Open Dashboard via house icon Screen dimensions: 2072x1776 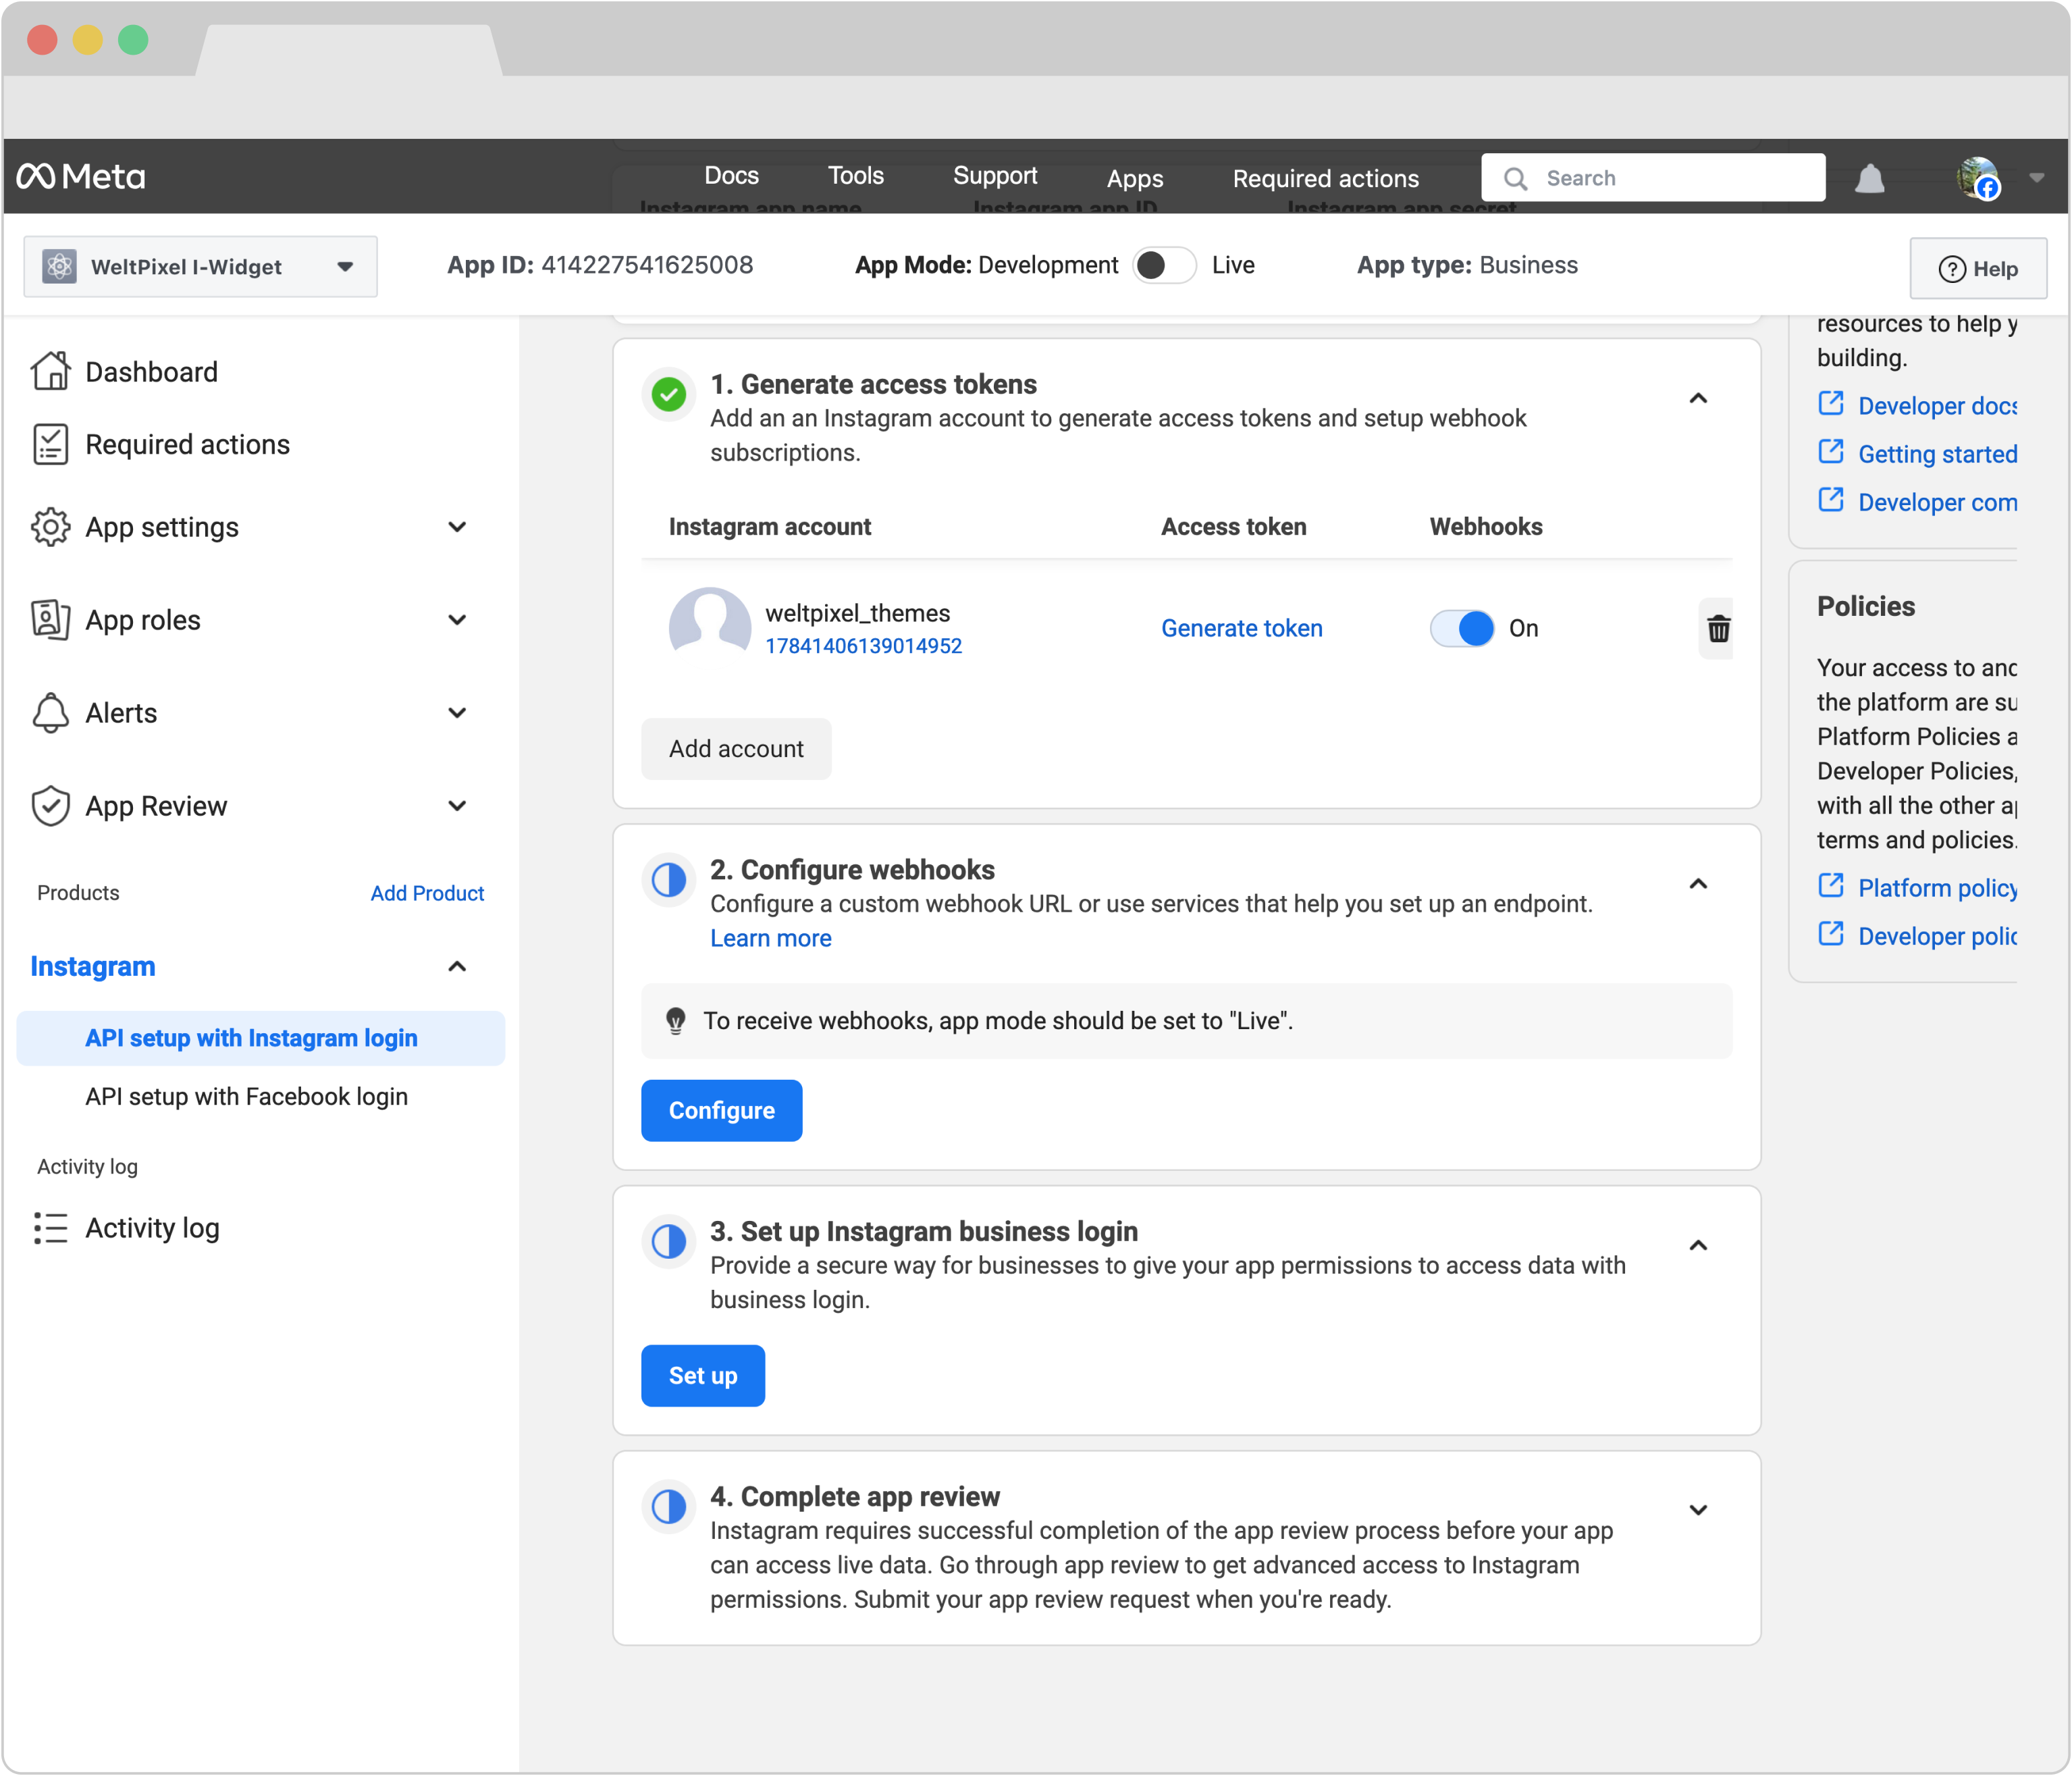[x=51, y=371]
